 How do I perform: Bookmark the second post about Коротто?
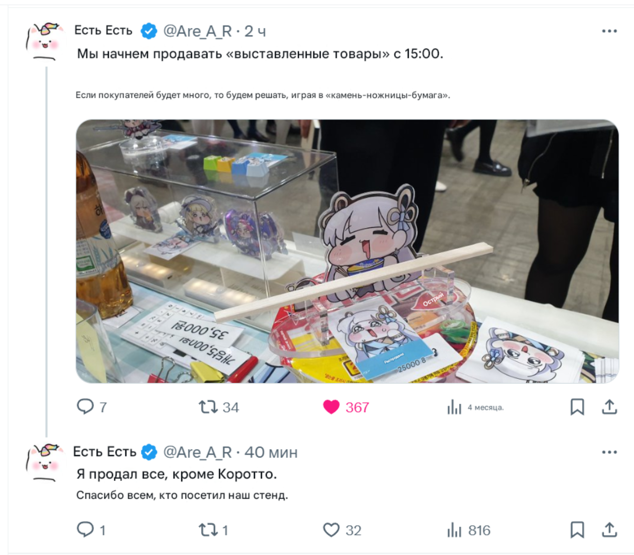[x=577, y=530]
